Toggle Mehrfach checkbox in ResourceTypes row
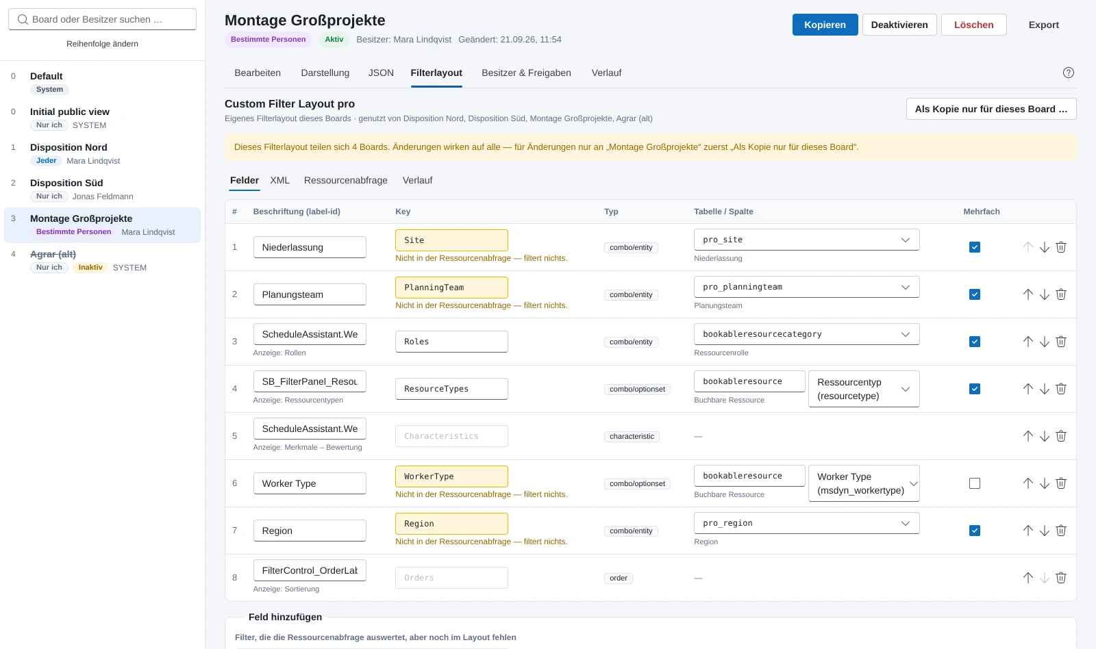This screenshot has width=1096, height=649. pos(975,389)
